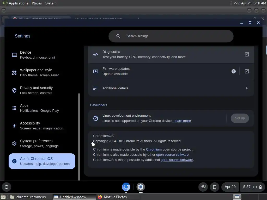Open ChromiumOS additional open source software link
Viewport: 267px width, 200px height.
click(x=177, y=160)
